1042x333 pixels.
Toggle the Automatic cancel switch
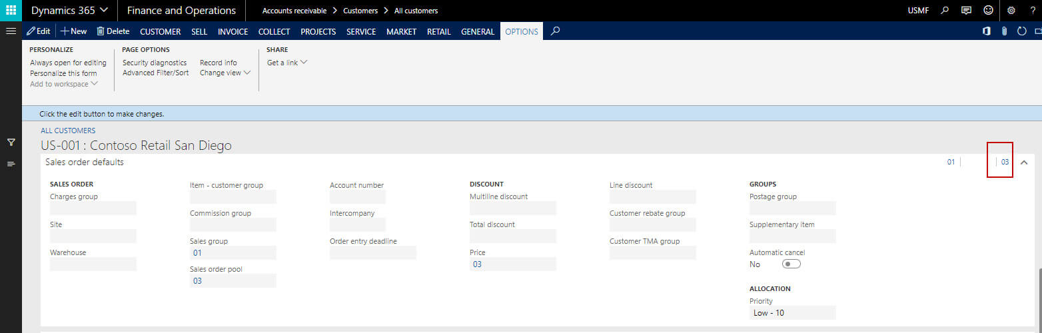pyautogui.click(x=791, y=264)
